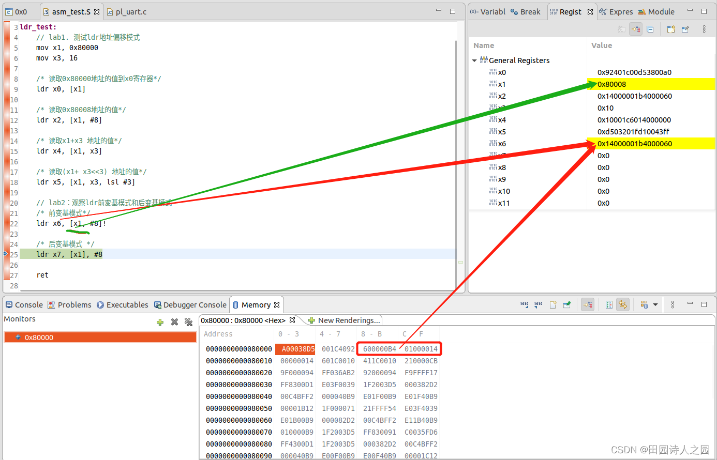Click the Name column header in Registers
The width and height of the screenshot is (717, 460).
click(x=528, y=45)
